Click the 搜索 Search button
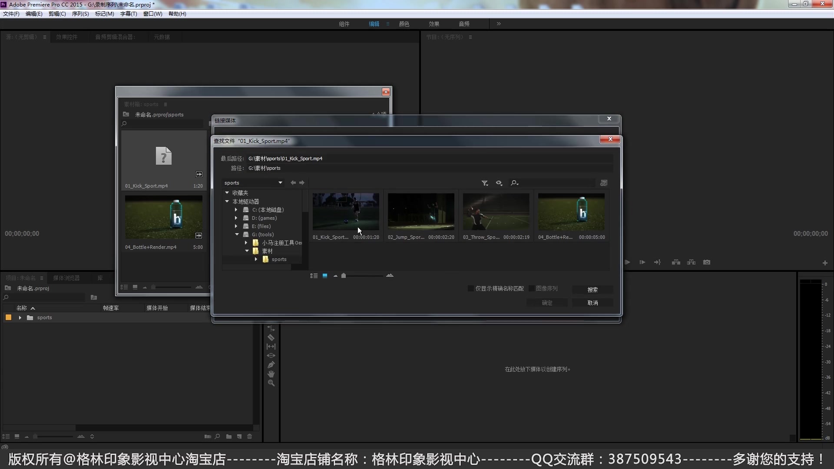 coord(592,290)
